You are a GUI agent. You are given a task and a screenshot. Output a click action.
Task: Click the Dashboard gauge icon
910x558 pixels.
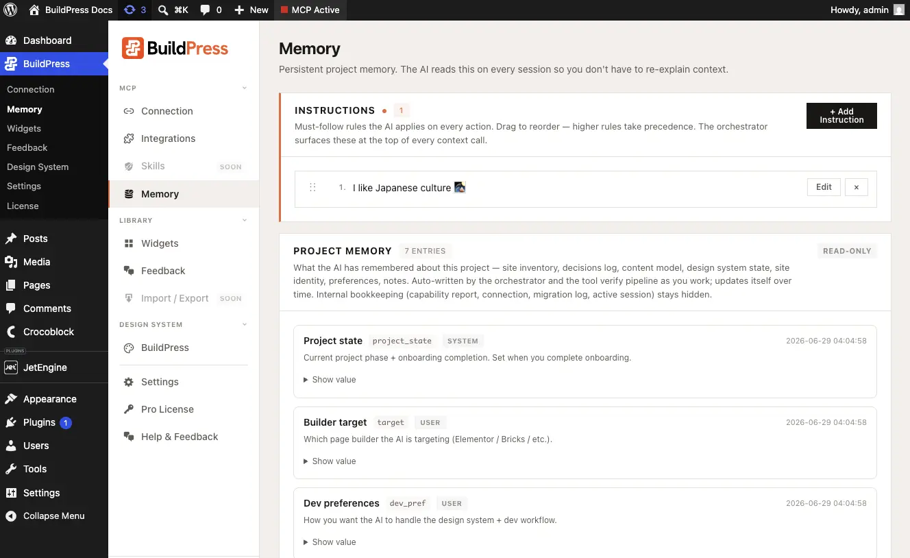point(11,40)
